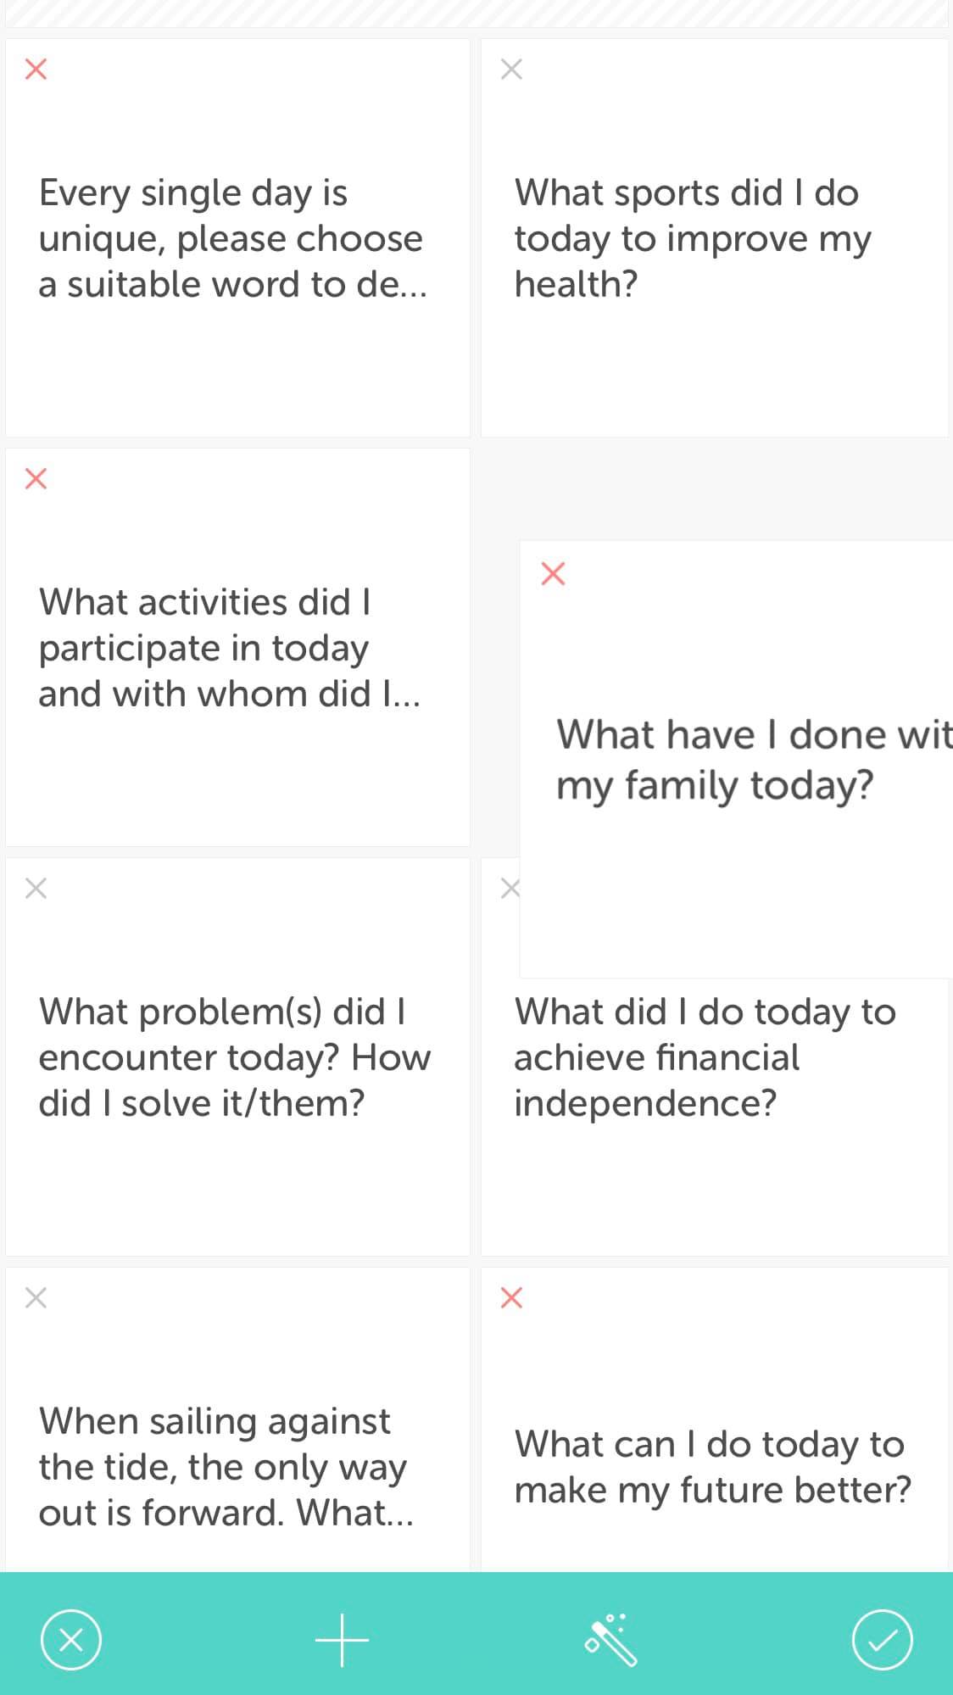Screen dimensions: 953x1695
Task: Open 'What activities did I participate in' question
Action: 230,648
